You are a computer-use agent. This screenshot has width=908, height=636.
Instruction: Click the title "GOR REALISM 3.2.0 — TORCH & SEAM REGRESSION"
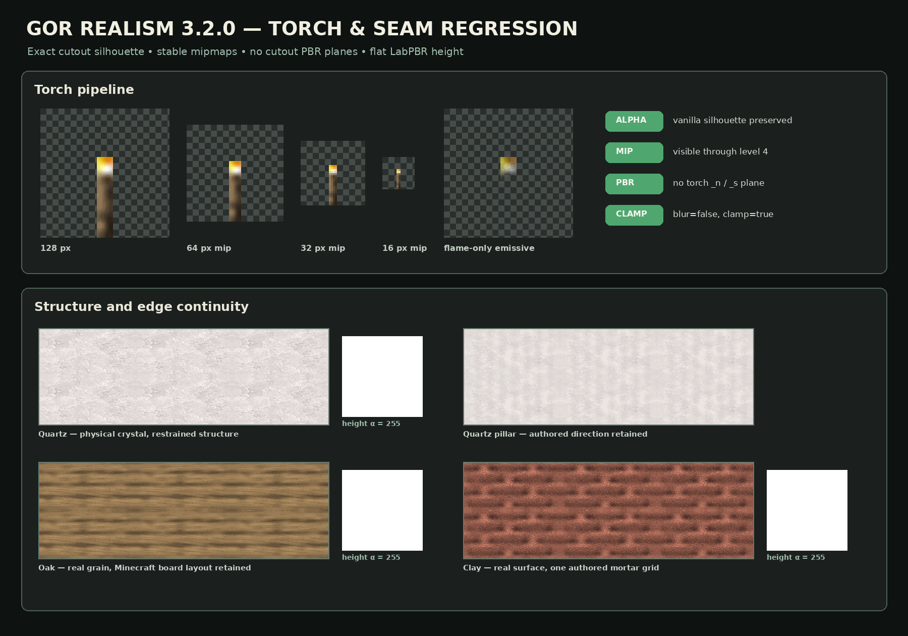[x=302, y=29]
